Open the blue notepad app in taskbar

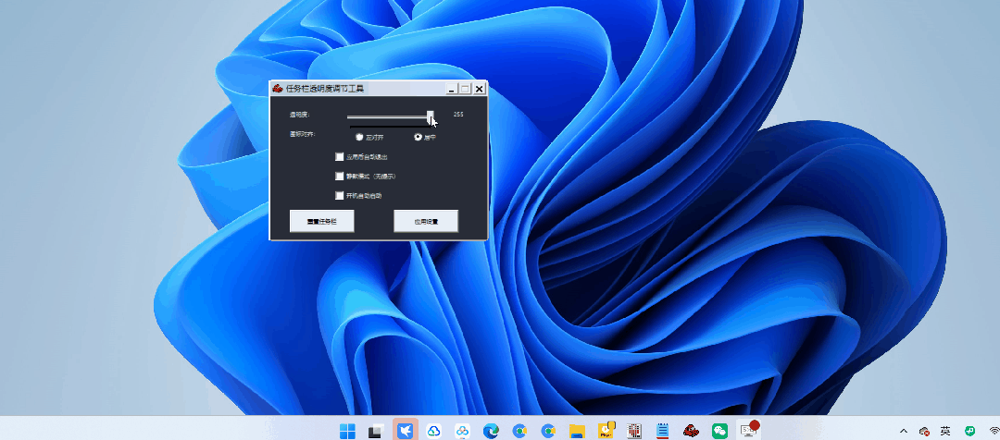663,431
